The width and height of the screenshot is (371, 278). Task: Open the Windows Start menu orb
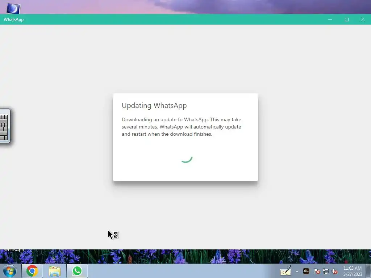[x=10, y=271]
